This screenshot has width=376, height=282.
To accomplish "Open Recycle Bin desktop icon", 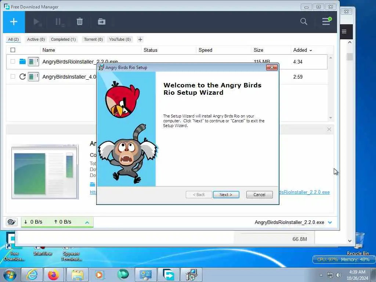I will click(358, 243).
